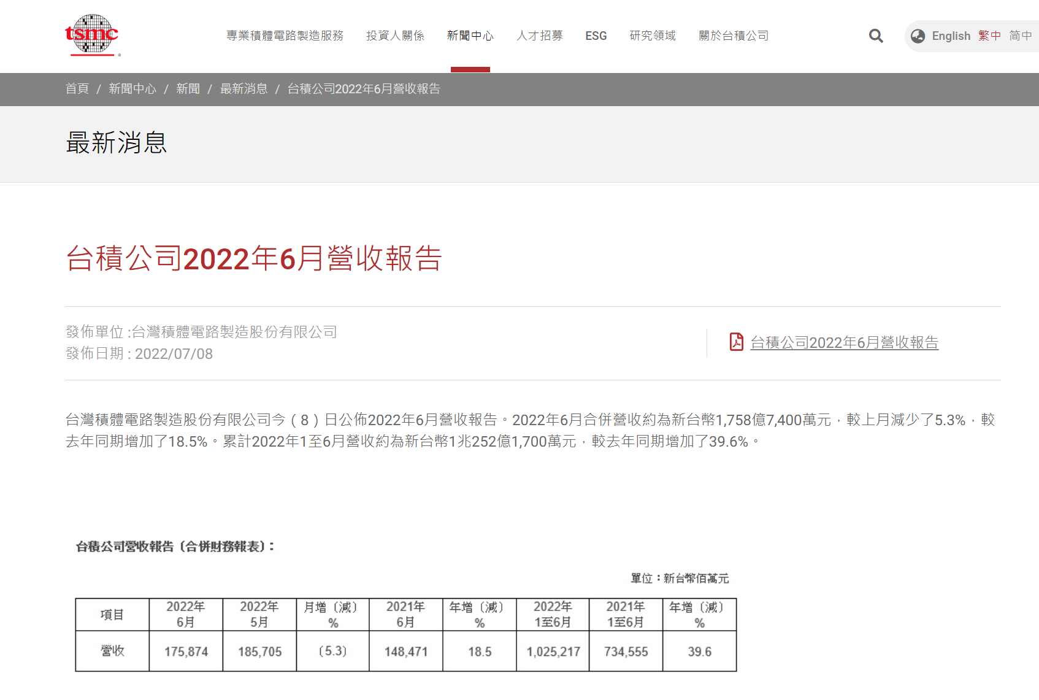Navigate to 首頁 via breadcrumb

coord(76,89)
